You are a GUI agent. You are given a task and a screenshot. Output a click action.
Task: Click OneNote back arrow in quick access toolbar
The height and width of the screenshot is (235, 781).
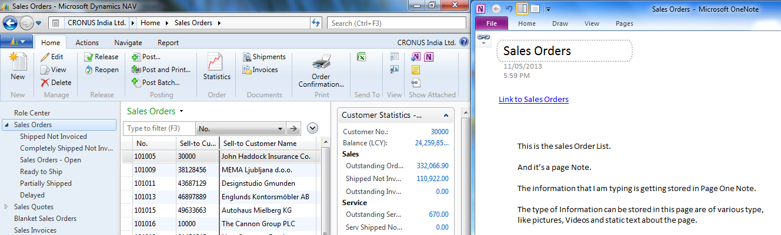[496, 9]
